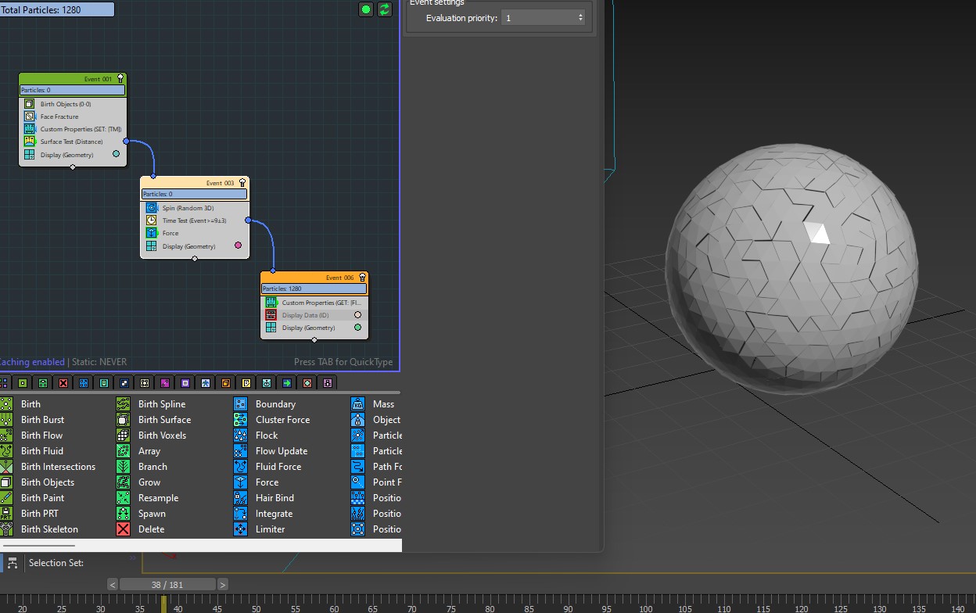976x613 pixels.
Task: Go to next frame with the right-arrow timeline button
Action: tap(223, 584)
